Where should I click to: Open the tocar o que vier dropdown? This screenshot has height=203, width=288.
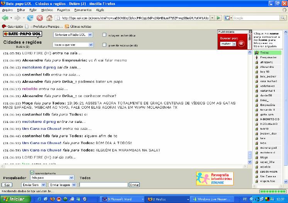point(73,45)
